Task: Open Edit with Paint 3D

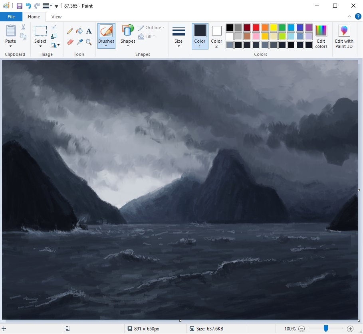Action: click(x=344, y=36)
